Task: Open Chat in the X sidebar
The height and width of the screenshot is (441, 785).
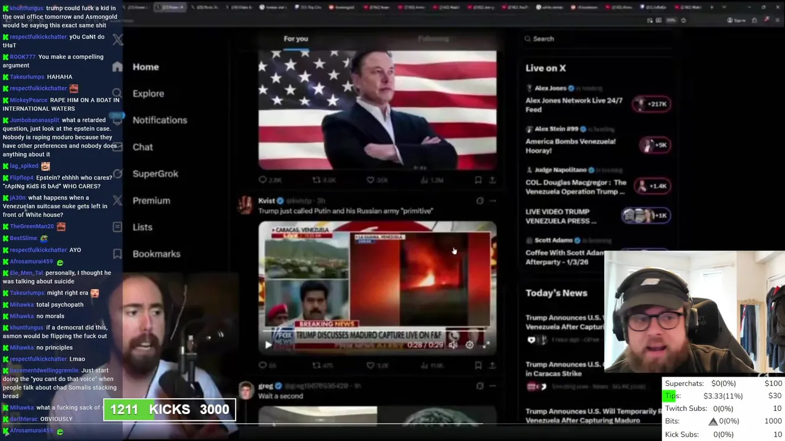Action: (x=143, y=147)
